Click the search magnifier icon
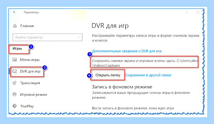The image size is (214, 124). pos(79,37)
